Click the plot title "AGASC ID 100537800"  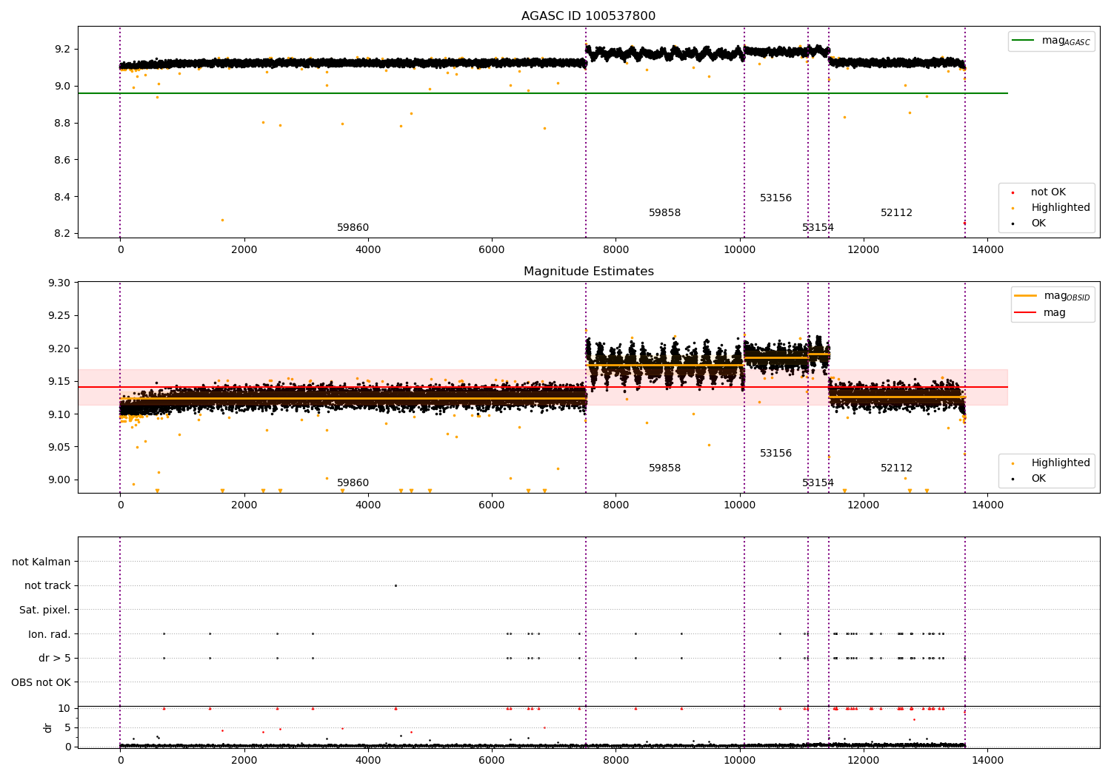pyautogui.click(x=588, y=16)
